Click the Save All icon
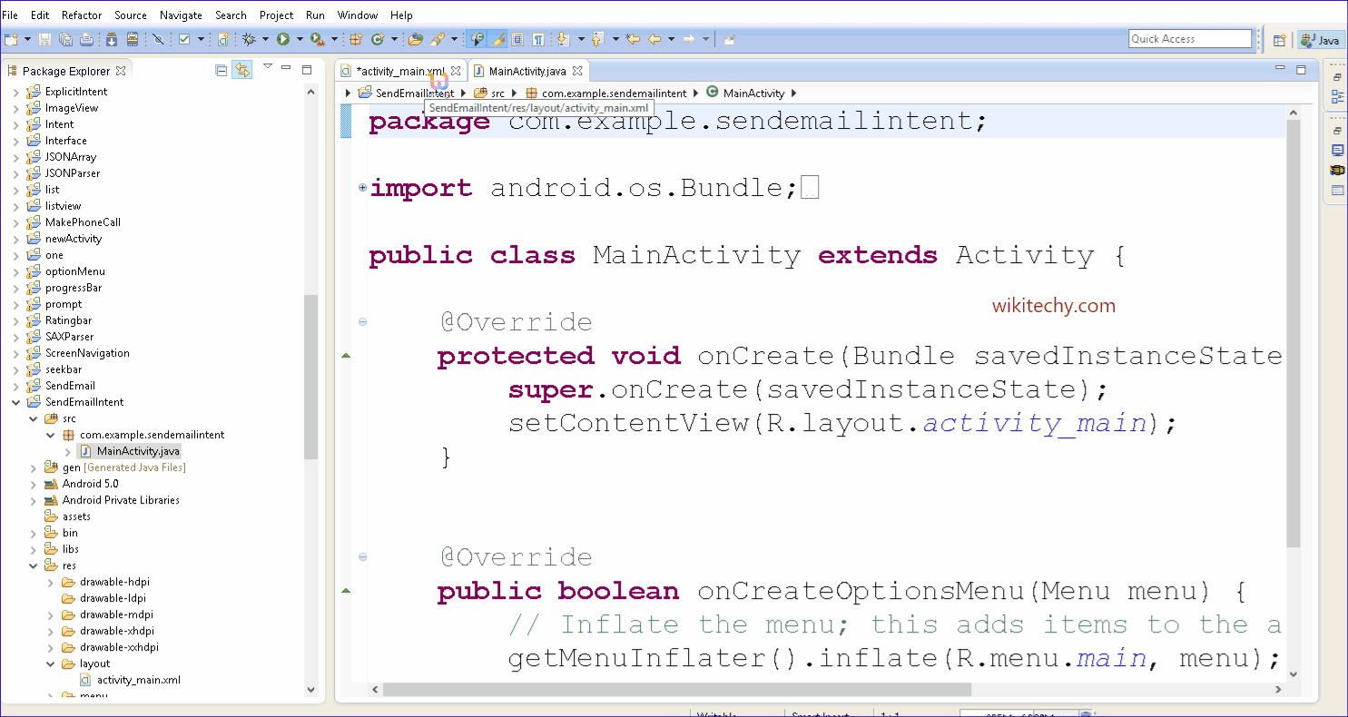Image resolution: width=1348 pixels, height=717 pixels. [x=65, y=39]
